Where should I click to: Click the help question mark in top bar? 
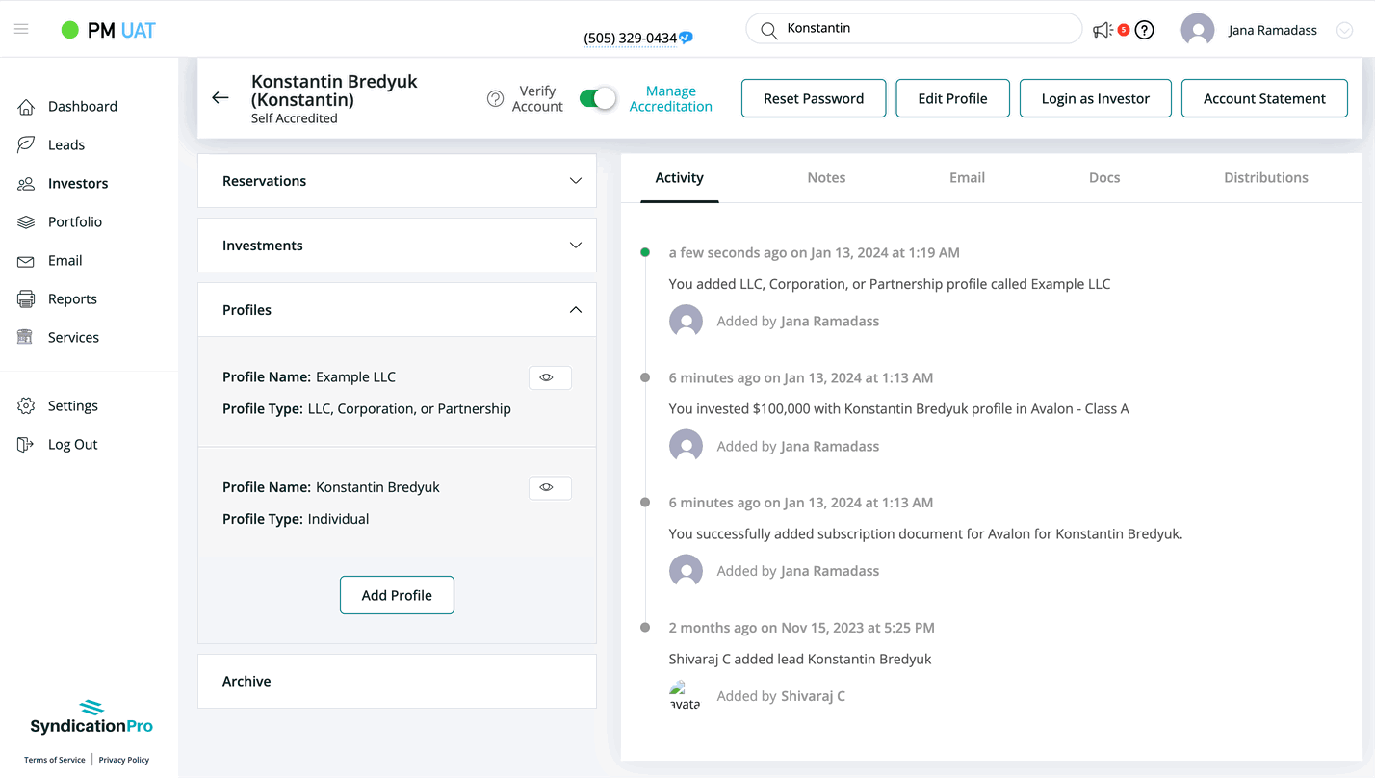pos(1144,31)
